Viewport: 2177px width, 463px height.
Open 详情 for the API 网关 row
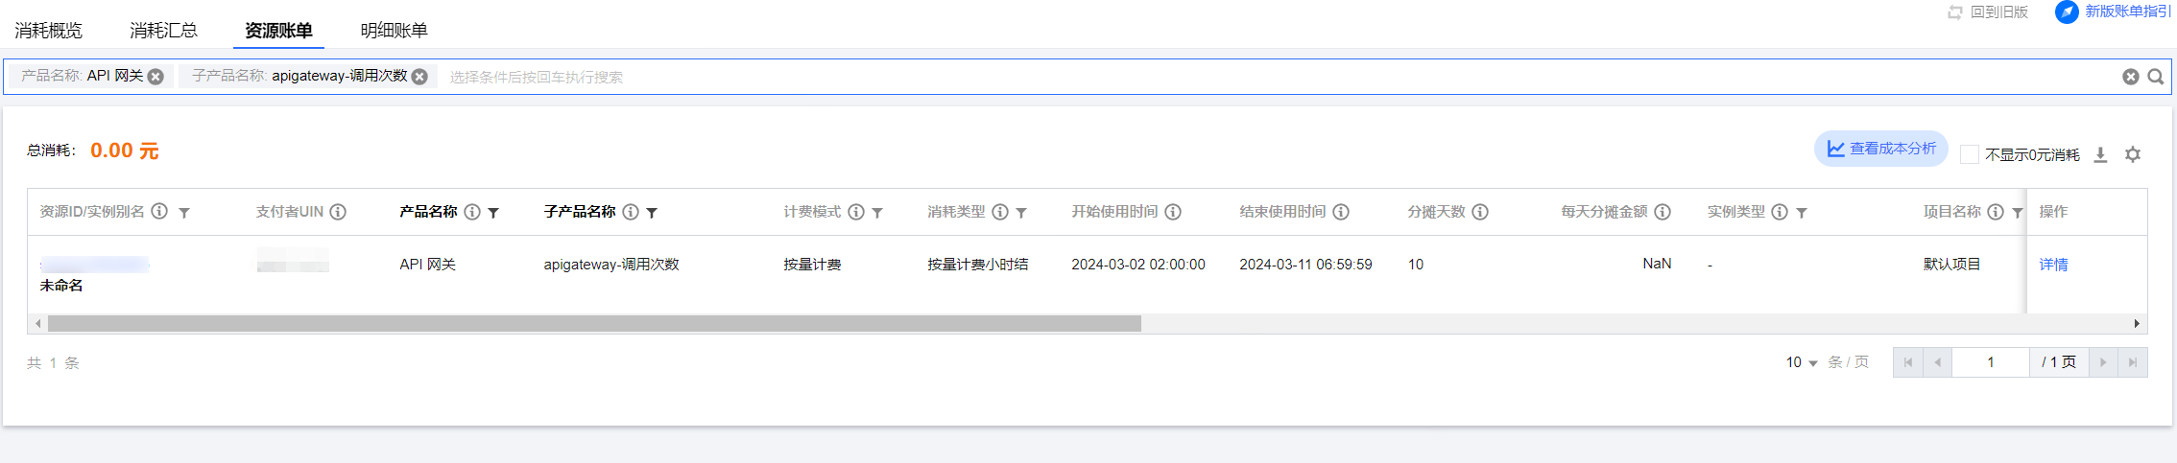[2053, 265]
